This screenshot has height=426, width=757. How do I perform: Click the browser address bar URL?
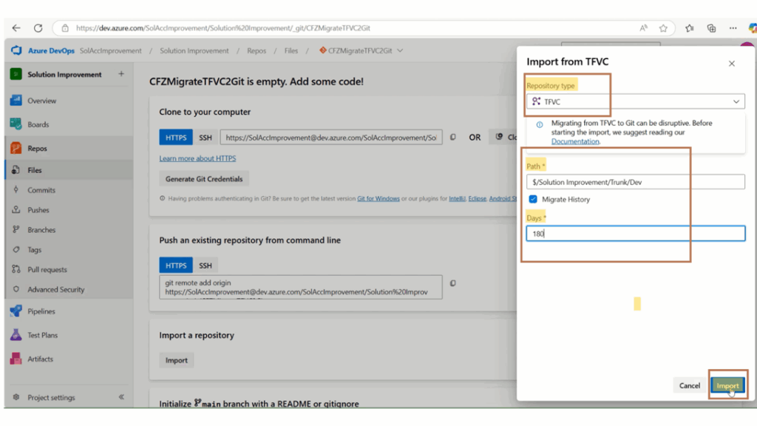point(223,28)
